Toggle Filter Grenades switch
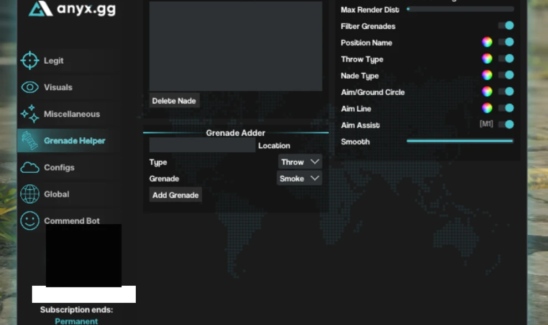Viewport: 548px width, 325px height. click(506, 25)
